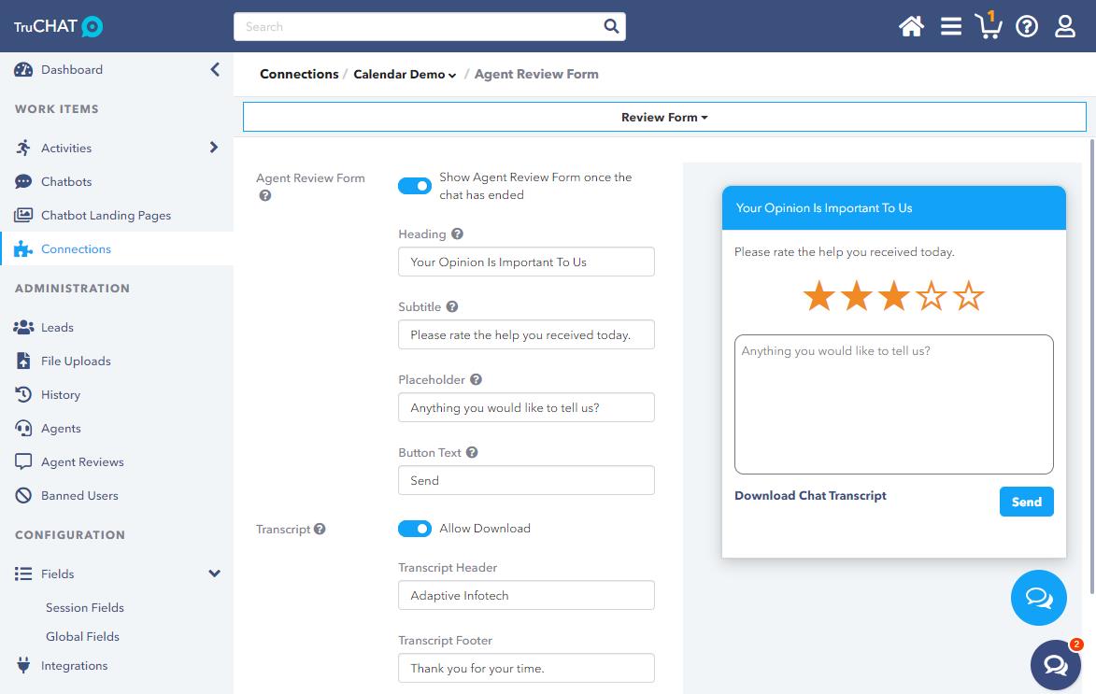Open the Chatbot Landing Pages menu item
This screenshot has width=1096, height=694.
pos(107,215)
